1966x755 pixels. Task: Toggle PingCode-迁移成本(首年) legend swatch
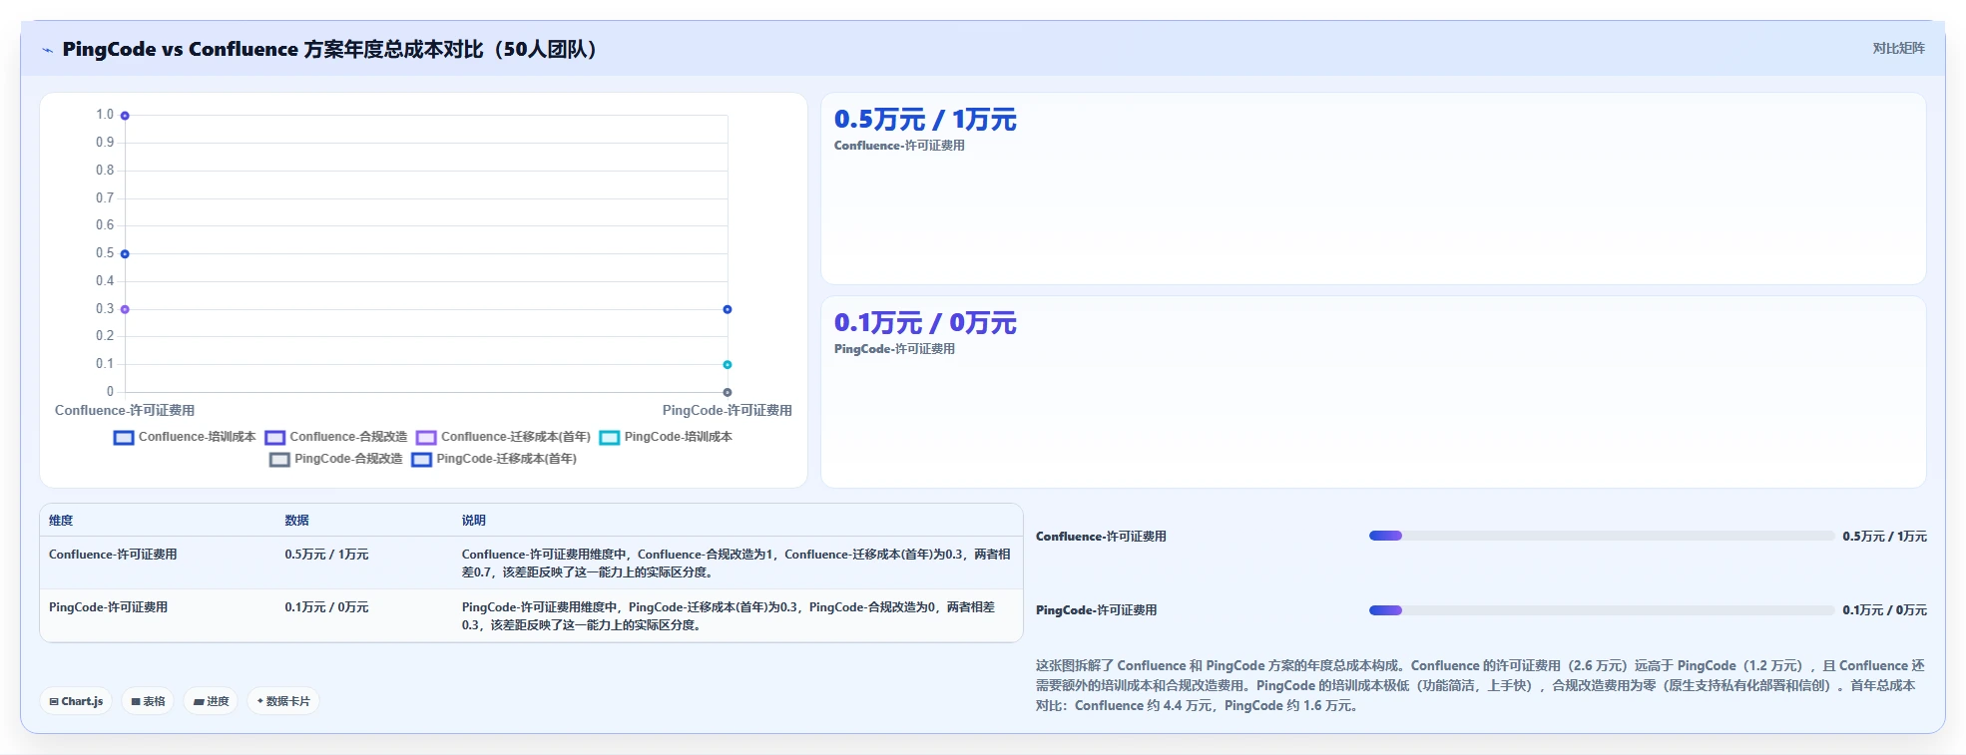pyautogui.click(x=422, y=460)
